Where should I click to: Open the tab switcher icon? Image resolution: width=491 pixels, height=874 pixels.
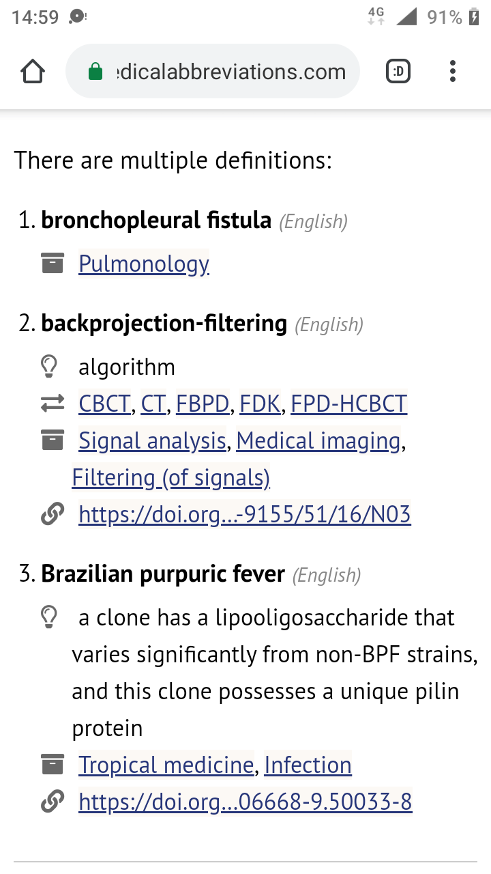point(398,71)
